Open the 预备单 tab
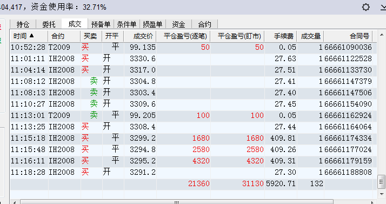 (101, 24)
